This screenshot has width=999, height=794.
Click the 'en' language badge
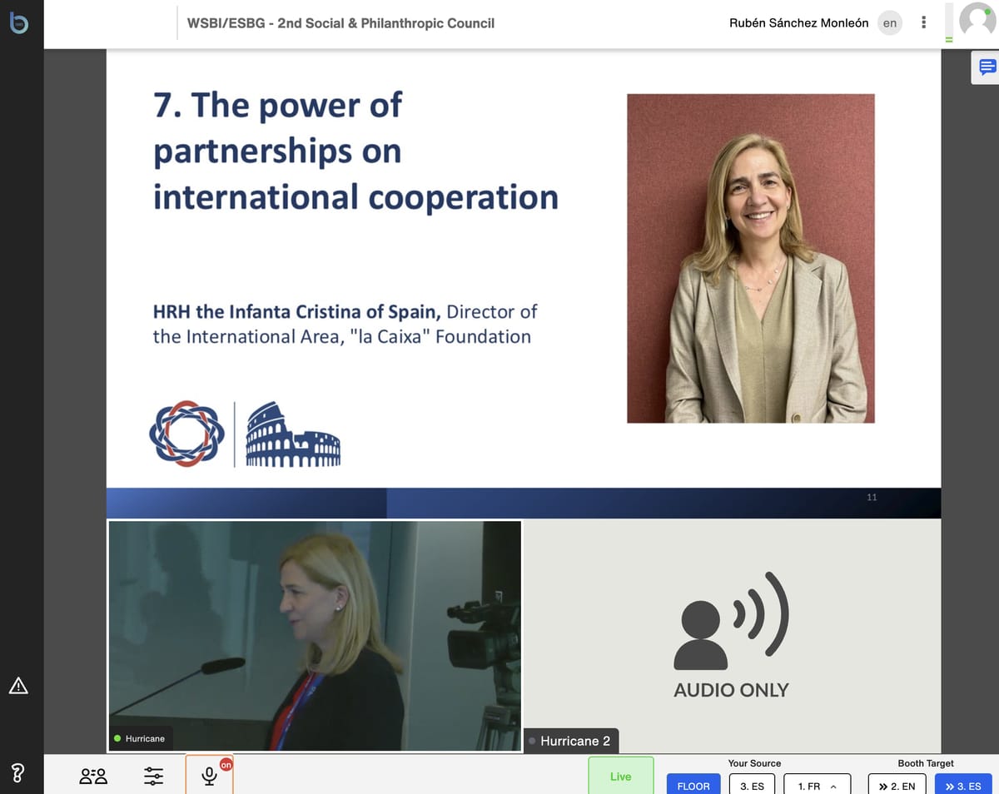[x=890, y=23]
